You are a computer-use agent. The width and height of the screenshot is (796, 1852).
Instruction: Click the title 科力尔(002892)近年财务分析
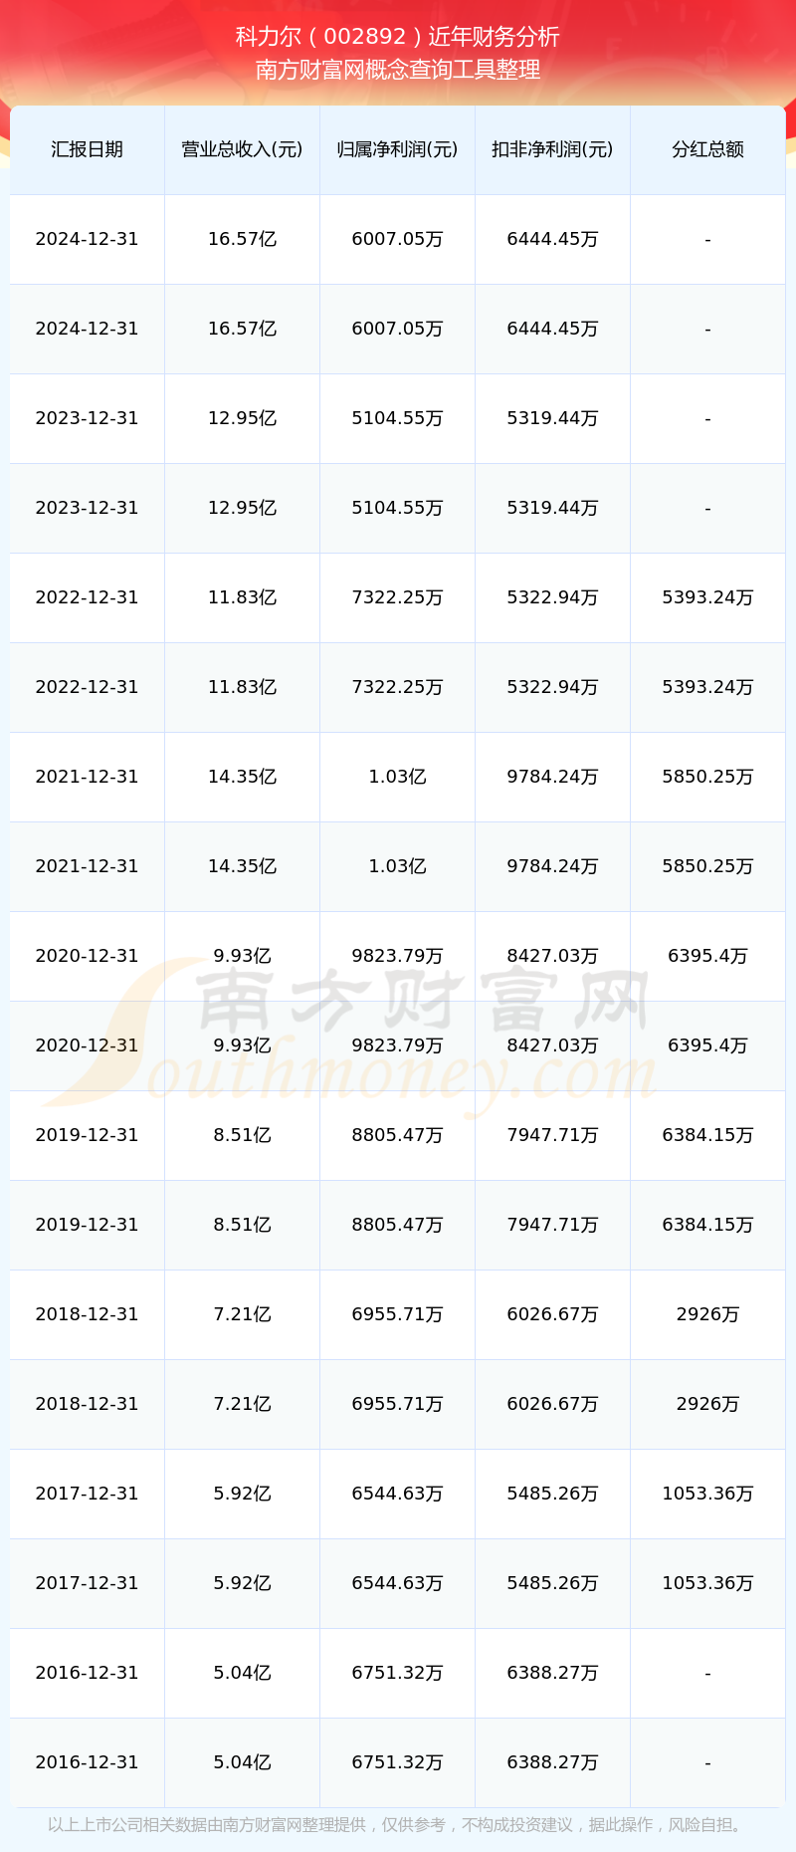tap(397, 37)
